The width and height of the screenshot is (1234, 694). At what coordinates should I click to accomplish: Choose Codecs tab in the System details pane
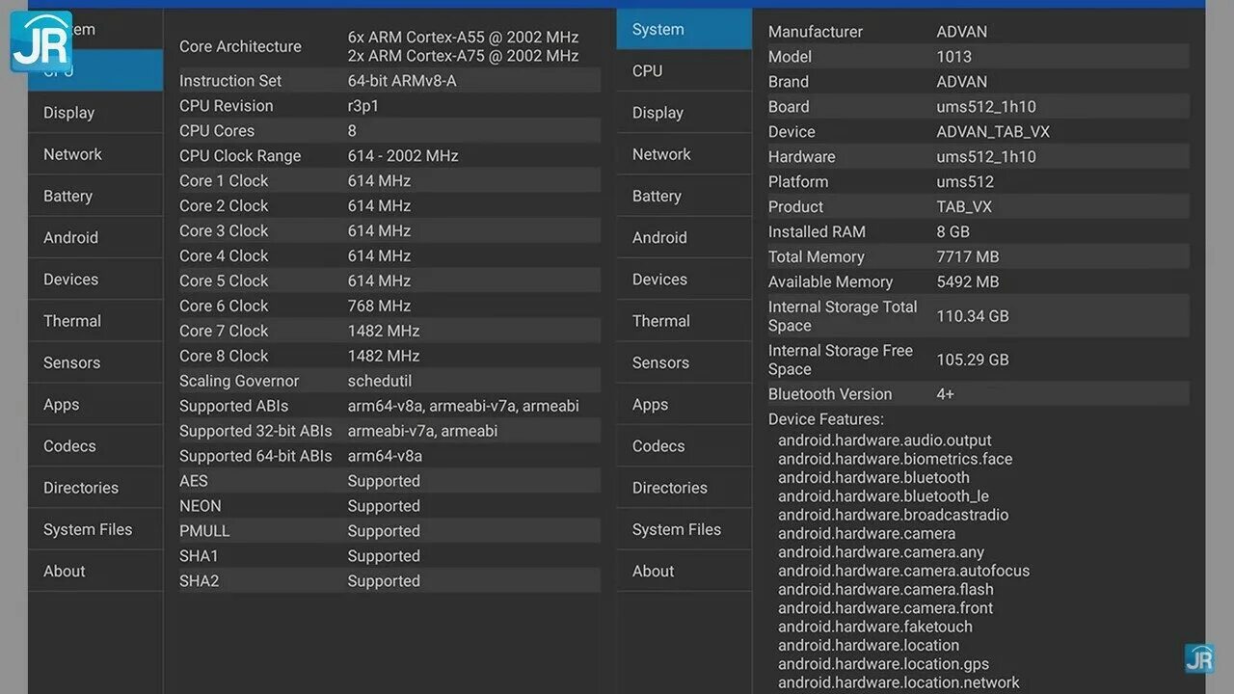point(684,446)
